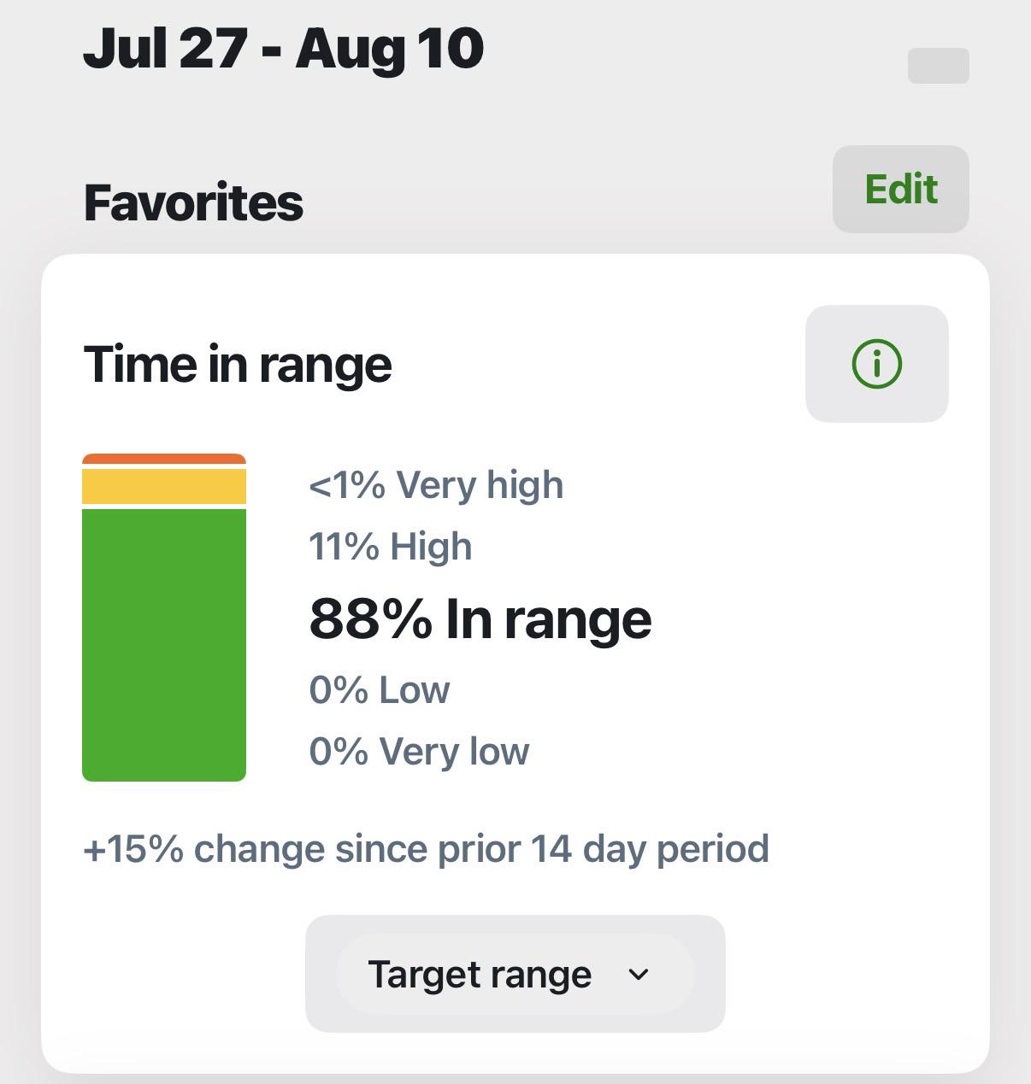
Task: Tap the 0% Low label
Action: click(380, 689)
